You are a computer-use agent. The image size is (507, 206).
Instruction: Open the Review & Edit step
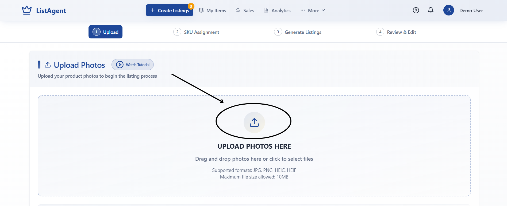pyautogui.click(x=396, y=32)
